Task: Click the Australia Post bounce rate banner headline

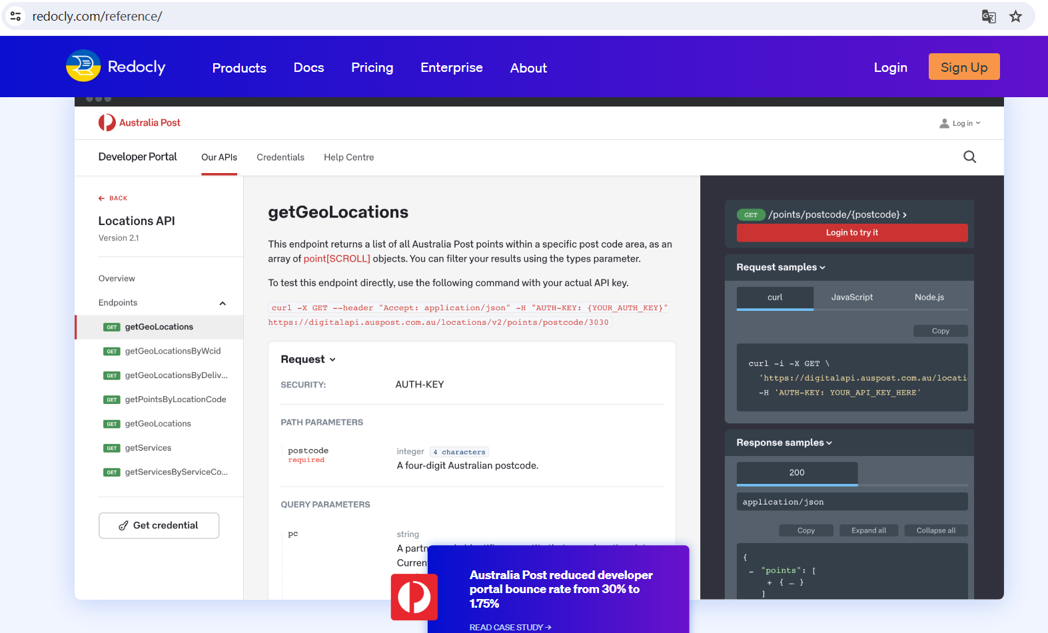Action: tap(561, 589)
